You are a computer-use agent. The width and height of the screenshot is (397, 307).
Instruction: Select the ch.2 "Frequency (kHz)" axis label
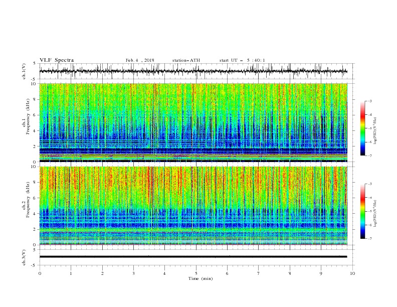pyautogui.click(x=28, y=199)
